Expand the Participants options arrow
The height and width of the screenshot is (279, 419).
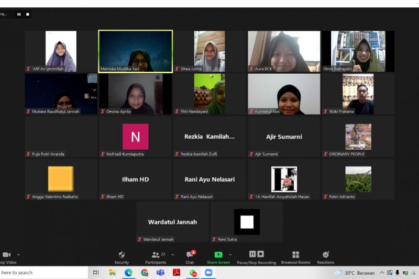click(x=173, y=255)
